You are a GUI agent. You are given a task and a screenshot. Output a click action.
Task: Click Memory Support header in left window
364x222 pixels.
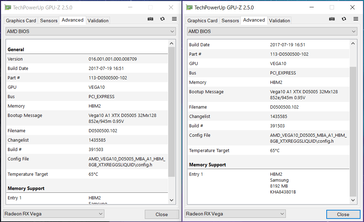(26, 189)
